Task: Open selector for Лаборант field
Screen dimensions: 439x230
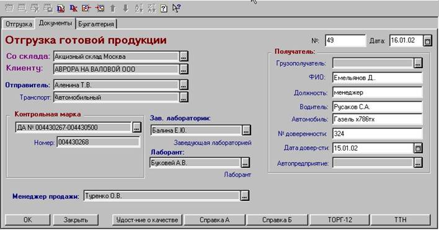Action: click(246, 162)
